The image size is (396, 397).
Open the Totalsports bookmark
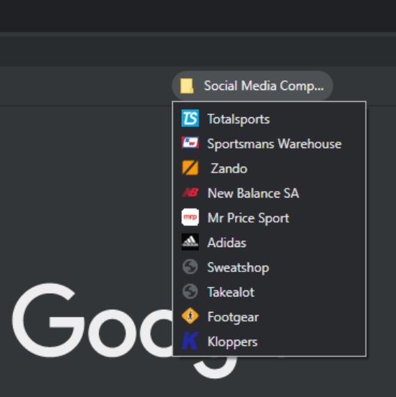[269, 119]
